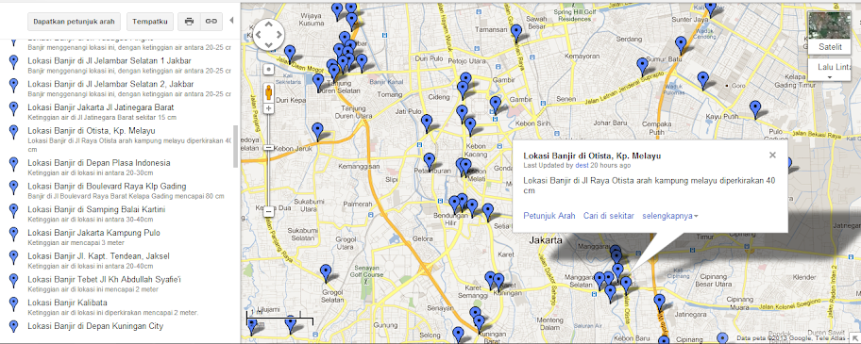This screenshot has width=861, height=344.
Task: Click marker icon beside Boulevard Raya Klp Gading entry
Action: [x=14, y=188]
